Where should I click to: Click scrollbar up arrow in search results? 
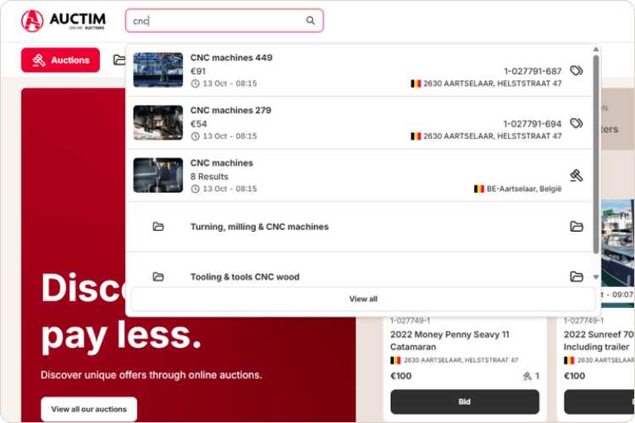(596, 49)
